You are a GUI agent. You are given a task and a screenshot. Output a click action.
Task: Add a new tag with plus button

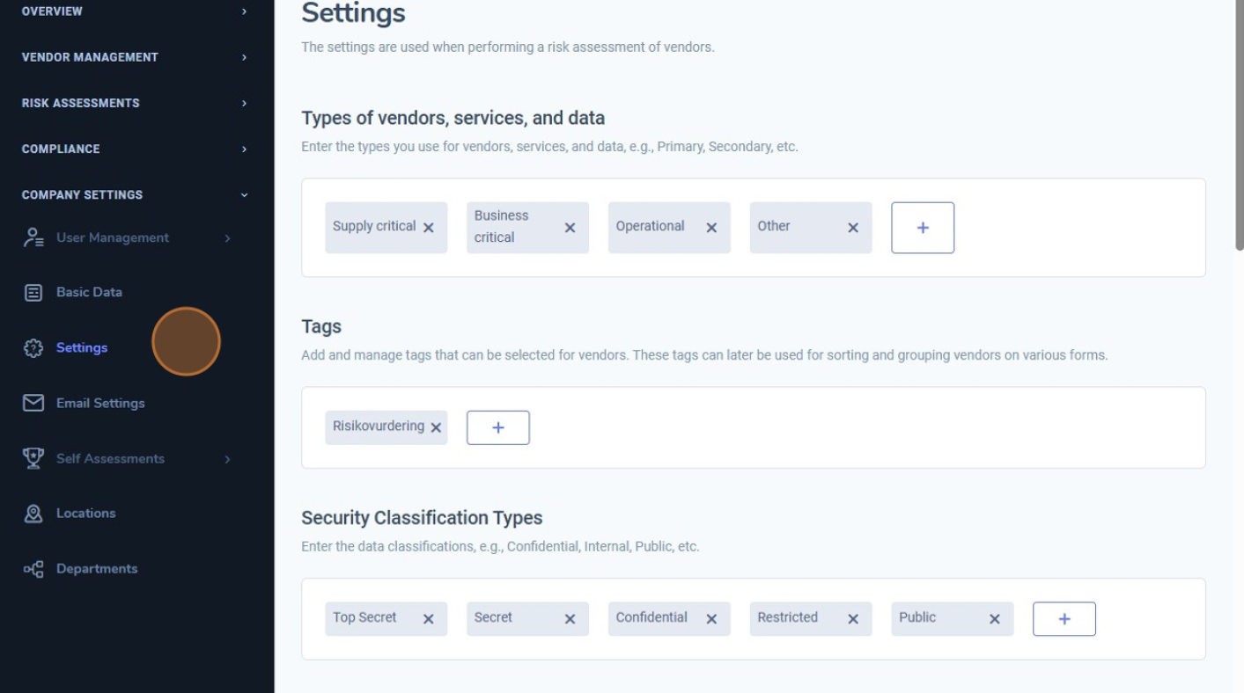point(498,427)
